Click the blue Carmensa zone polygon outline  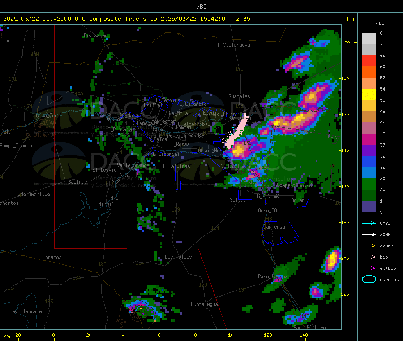pyautogui.click(x=280, y=233)
